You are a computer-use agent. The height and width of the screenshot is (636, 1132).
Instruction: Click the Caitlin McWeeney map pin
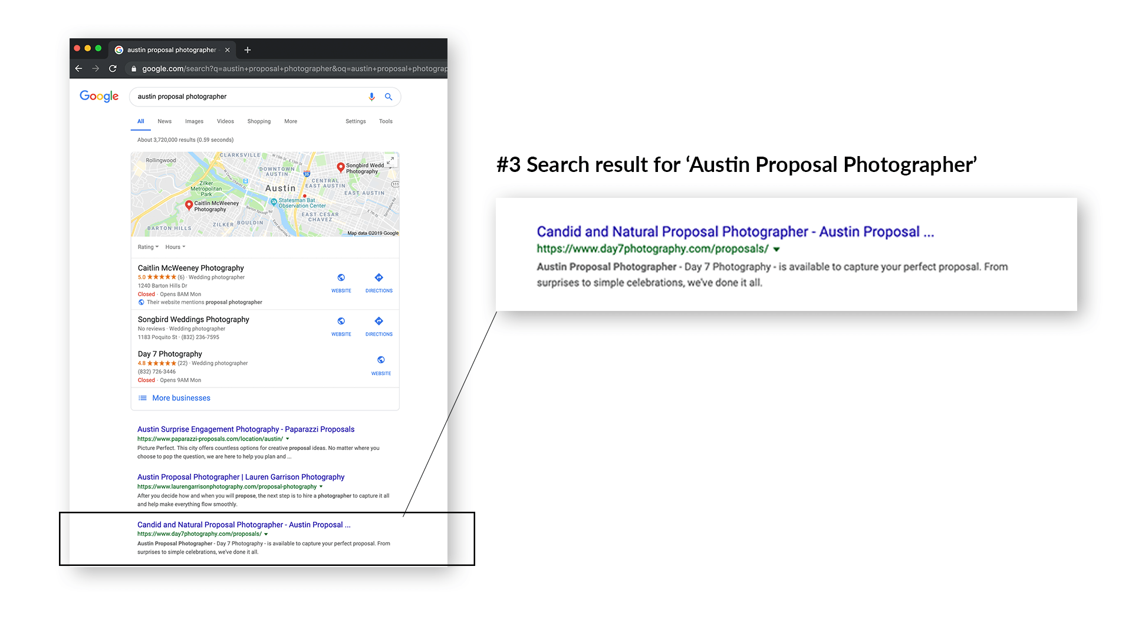pyautogui.click(x=189, y=205)
